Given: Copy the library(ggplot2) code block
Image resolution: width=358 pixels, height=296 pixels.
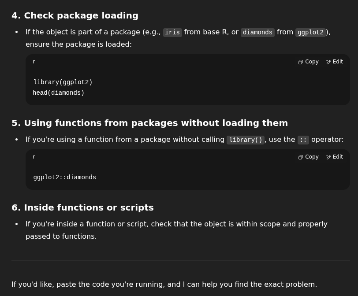Looking at the screenshot, I should point(308,62).
